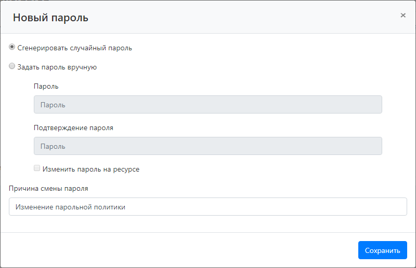Choose Задать пароль вручную radio button
Image resolution: width=416 pixels, height=268 pixels.
click(12, 66)
